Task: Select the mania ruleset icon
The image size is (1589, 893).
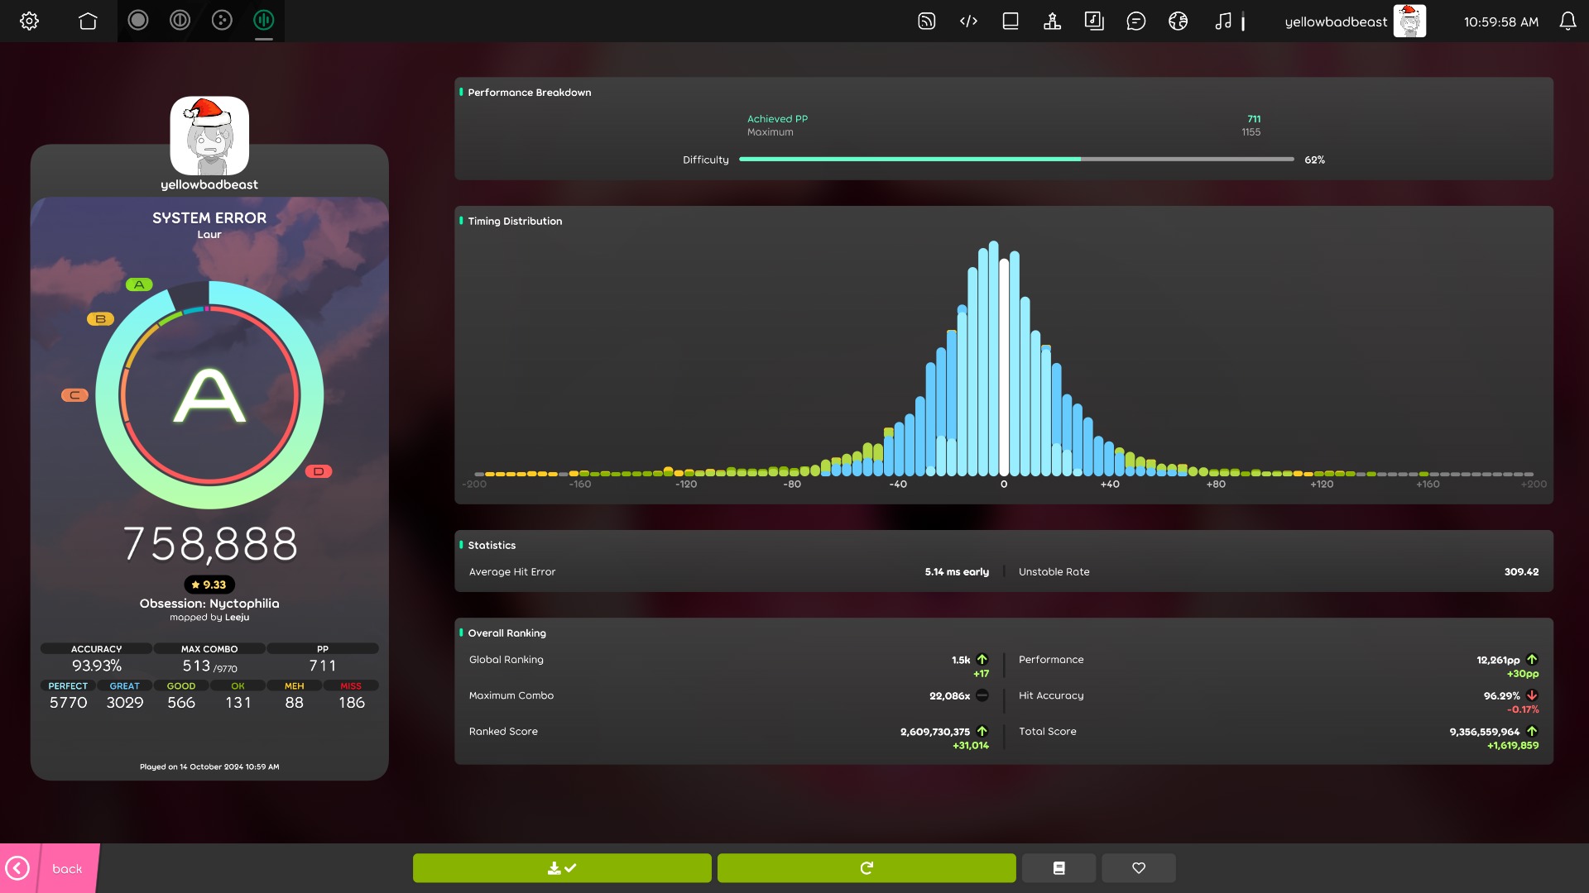Action: pyautogui.click(x=263, y=21)
